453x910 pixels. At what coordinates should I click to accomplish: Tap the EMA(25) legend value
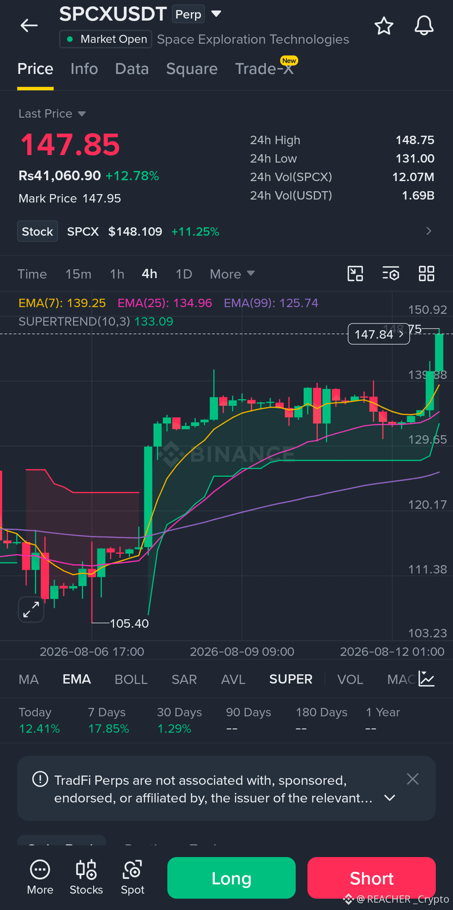165,303
